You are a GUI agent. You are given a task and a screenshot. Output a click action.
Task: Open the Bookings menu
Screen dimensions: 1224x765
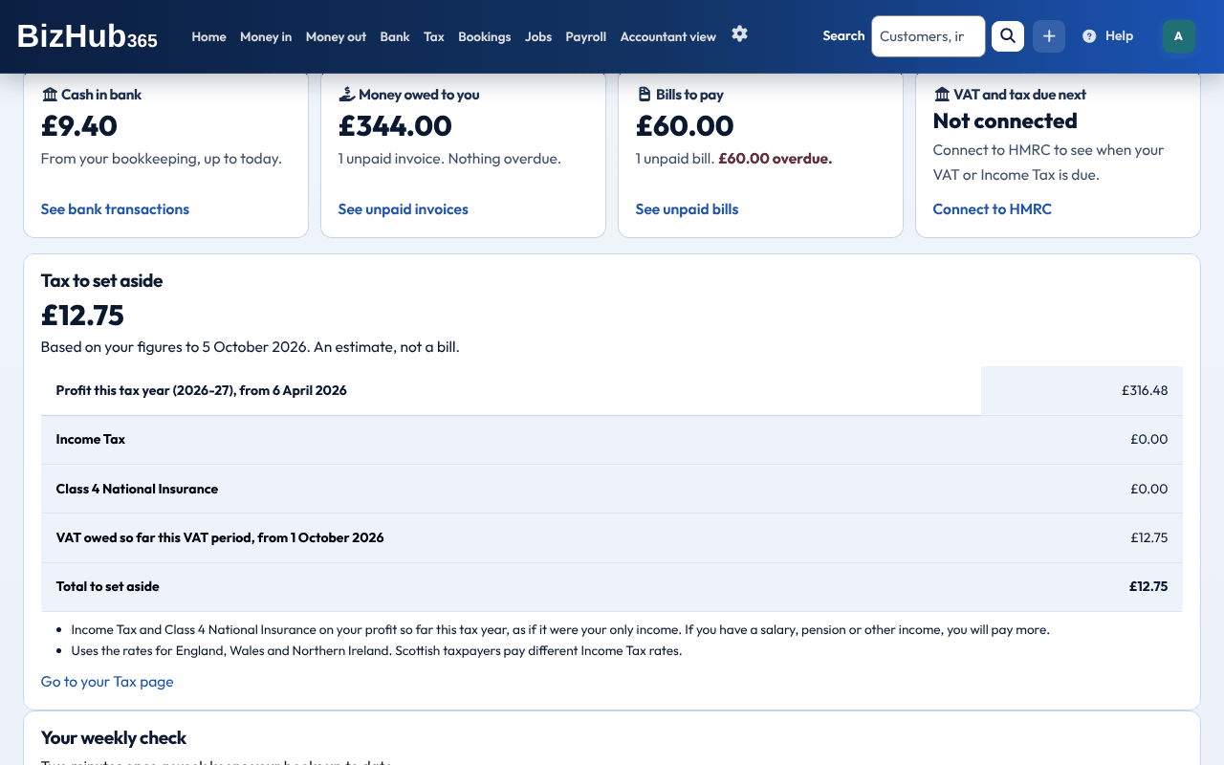(485, 36)
